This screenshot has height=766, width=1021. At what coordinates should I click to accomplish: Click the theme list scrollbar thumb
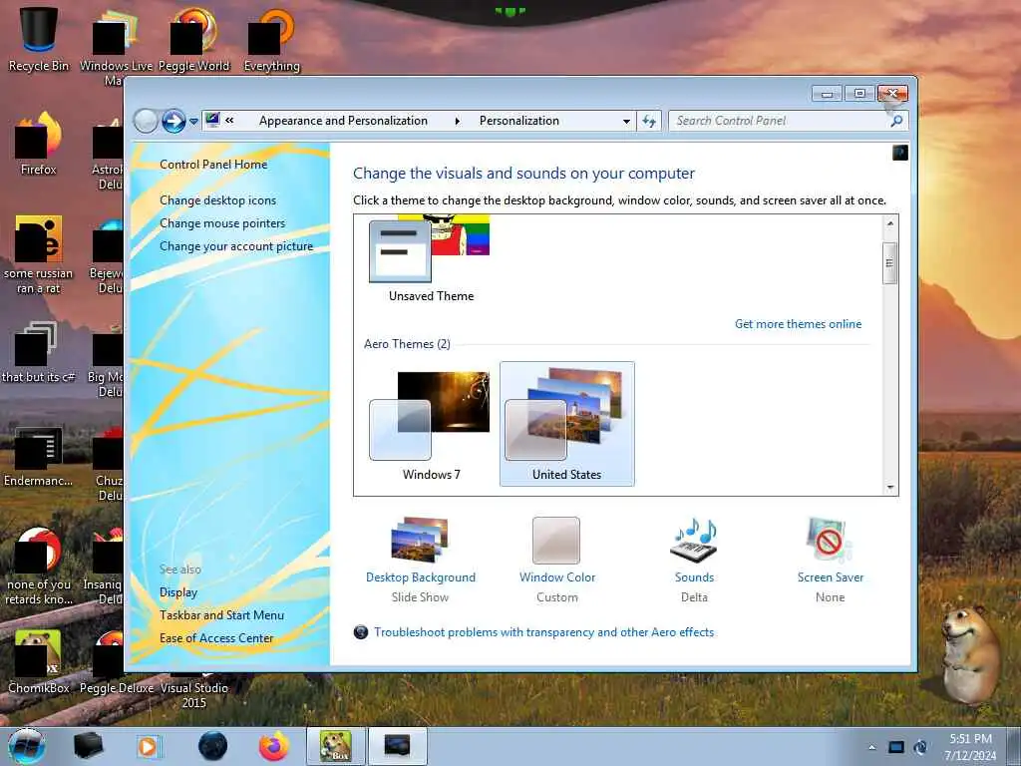[x=890, y=263]
